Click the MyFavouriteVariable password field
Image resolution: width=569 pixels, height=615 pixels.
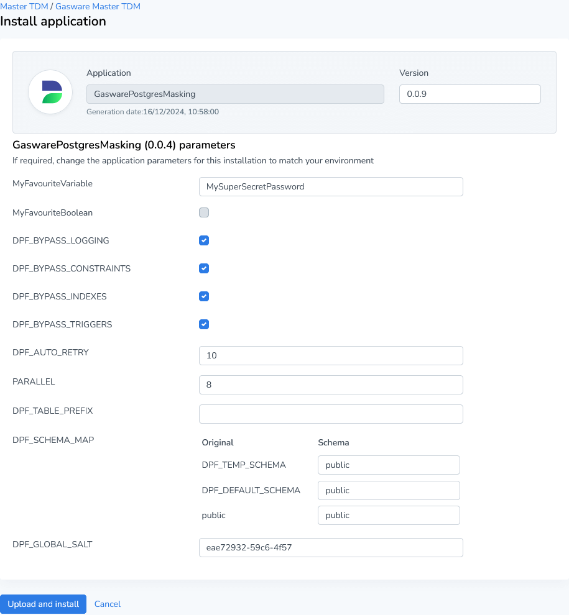330,186
